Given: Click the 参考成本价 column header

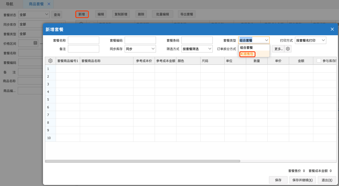Looking at the screenshot, I should click(144, 61).
